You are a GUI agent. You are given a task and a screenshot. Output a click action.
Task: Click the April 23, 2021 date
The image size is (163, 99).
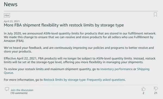[12, 21]
